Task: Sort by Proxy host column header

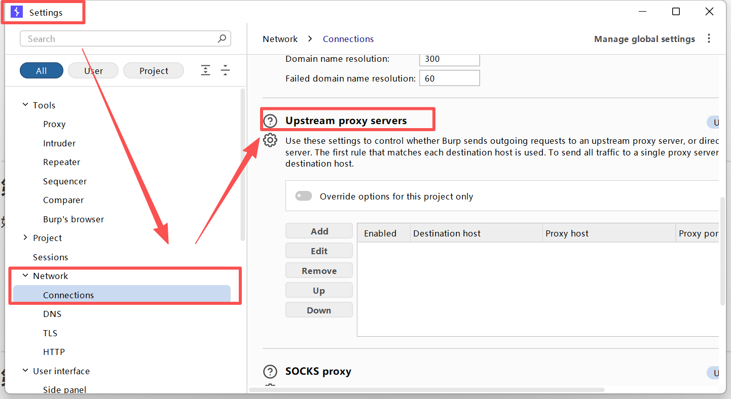Action: click(x=609, y=233)
